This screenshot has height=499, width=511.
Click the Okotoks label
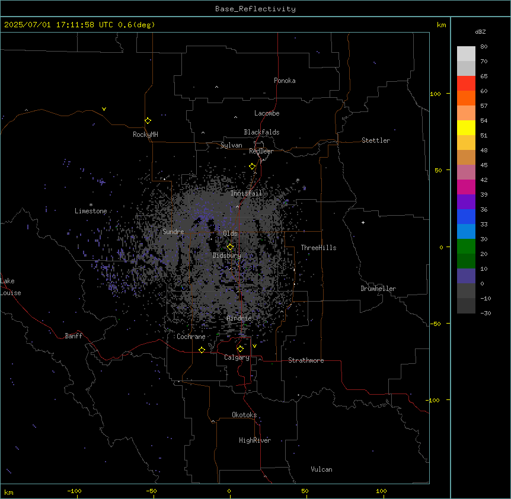click(244, 415)
